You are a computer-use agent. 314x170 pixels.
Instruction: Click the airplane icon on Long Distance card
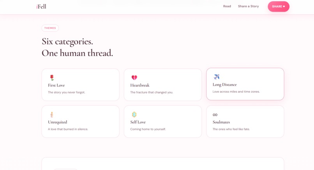tap(217, 76)
